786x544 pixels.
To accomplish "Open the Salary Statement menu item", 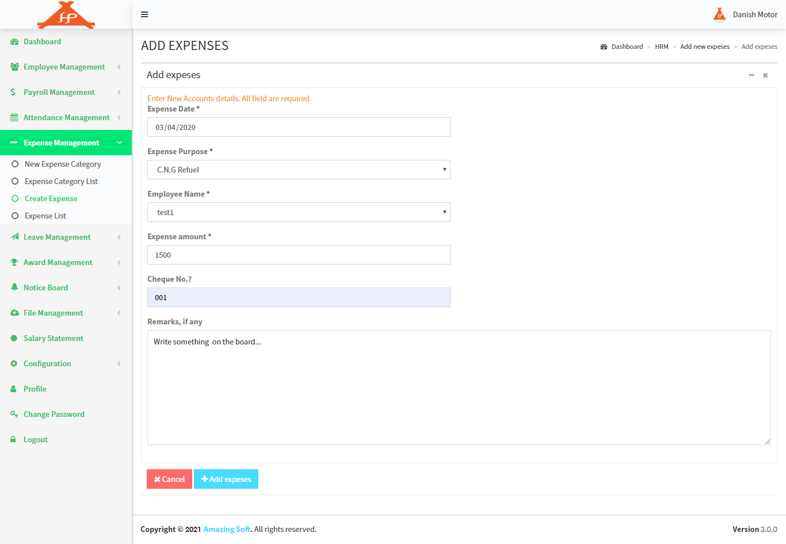I will 53,338.
